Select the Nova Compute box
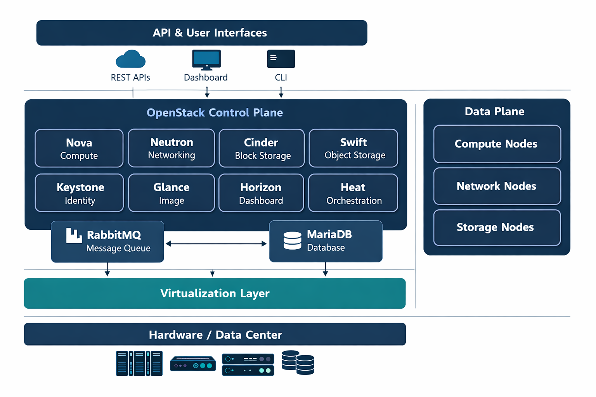Image resolution: width=596 pixels, height=397 pixels. (79, 148)
